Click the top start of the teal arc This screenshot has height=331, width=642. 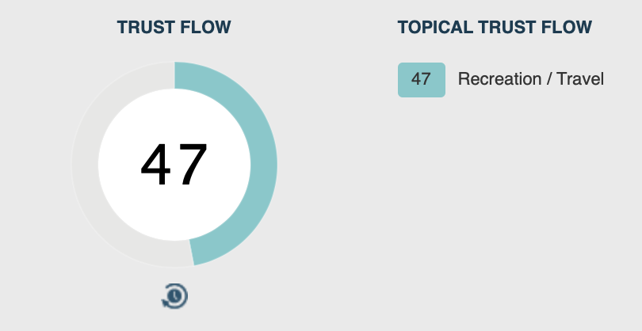click(x=180, y=75)
